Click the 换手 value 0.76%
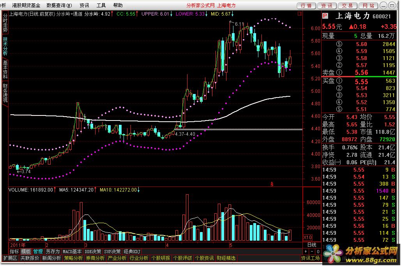401x266 pixels. pyautogui.click(x=350, y=147)
